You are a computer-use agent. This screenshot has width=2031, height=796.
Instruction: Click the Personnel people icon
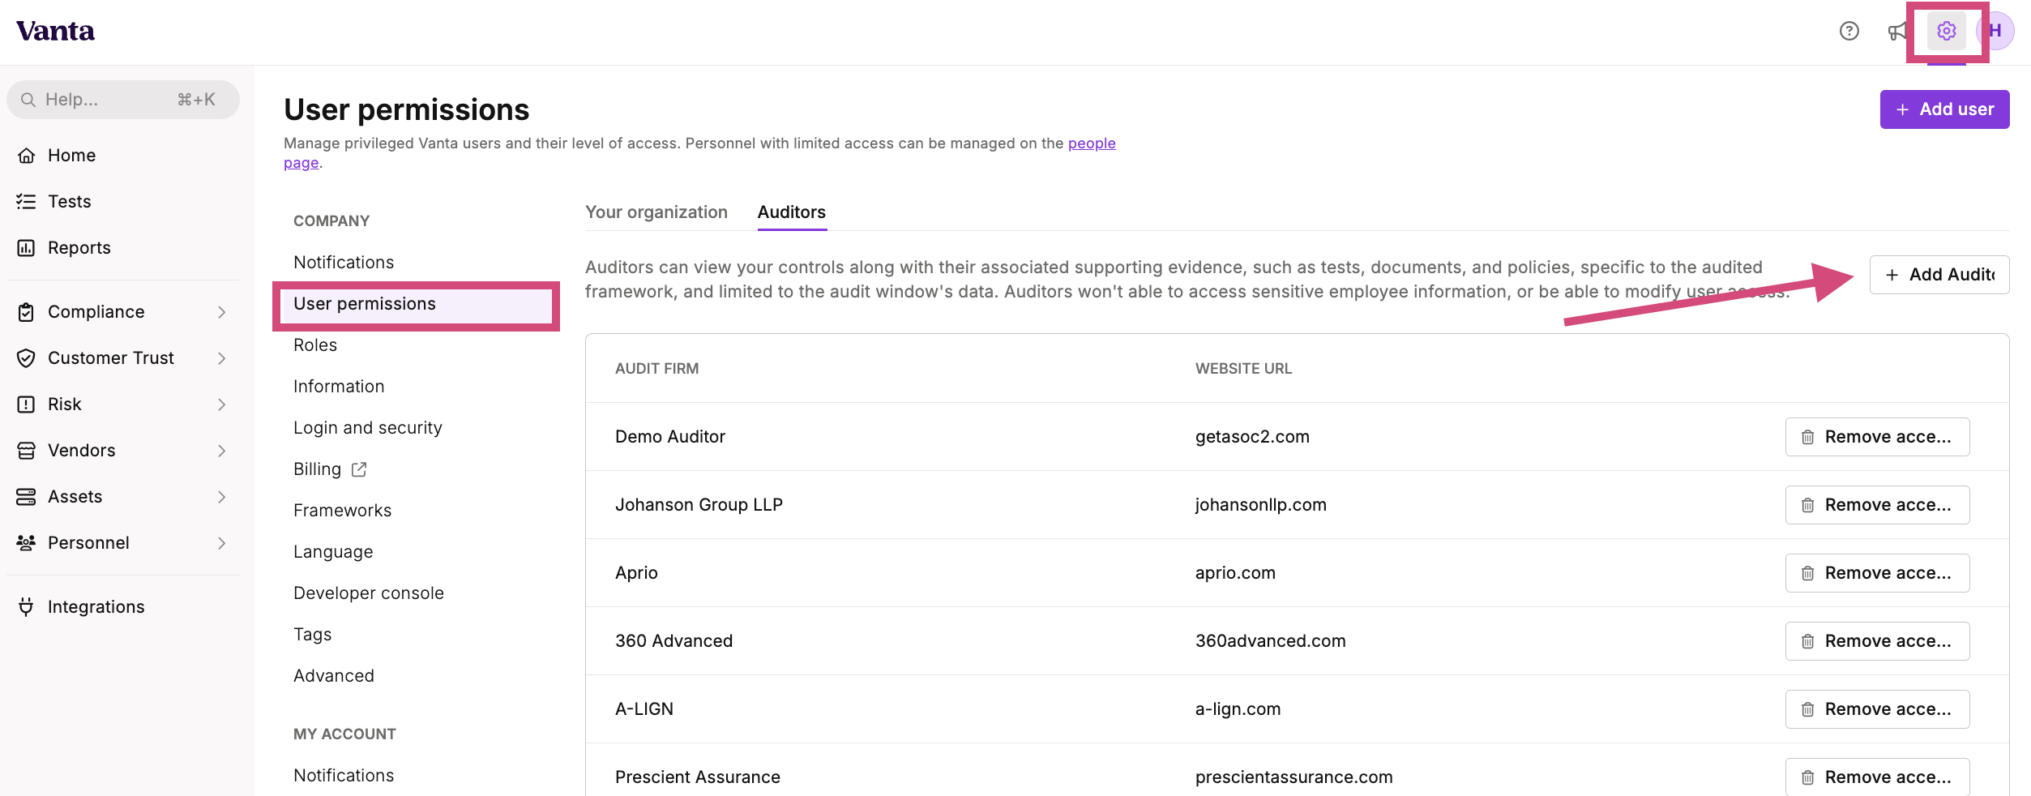click(x=26, y=542)
